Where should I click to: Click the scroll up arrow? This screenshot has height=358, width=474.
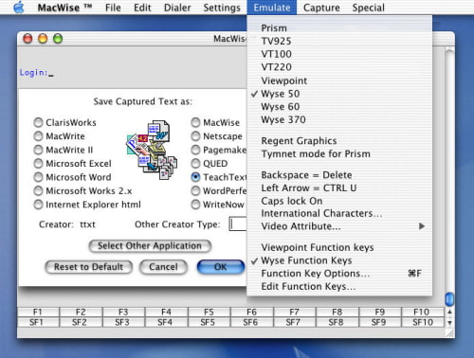[x=449, y=312]
